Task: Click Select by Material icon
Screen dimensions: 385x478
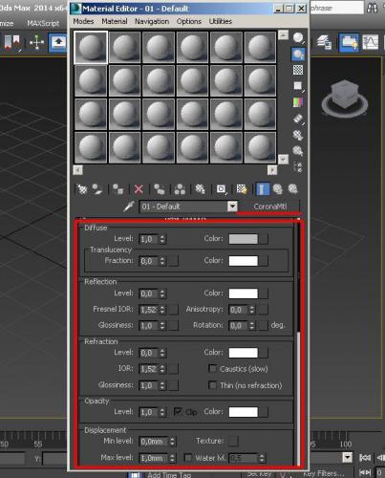Action: pyautogui.click(x=298, y=151)
